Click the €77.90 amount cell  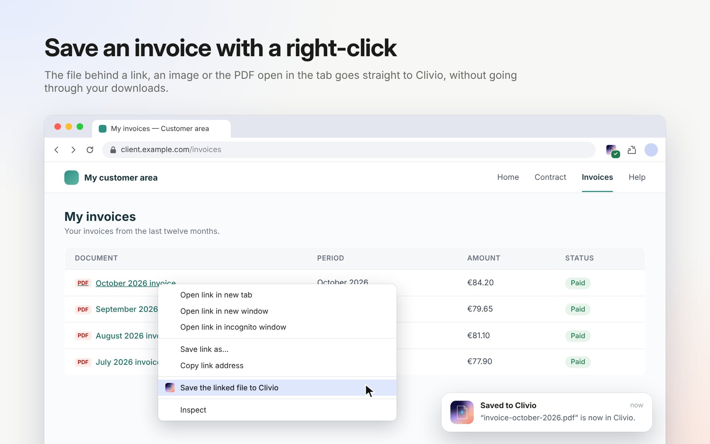click(x=480, y=361)
